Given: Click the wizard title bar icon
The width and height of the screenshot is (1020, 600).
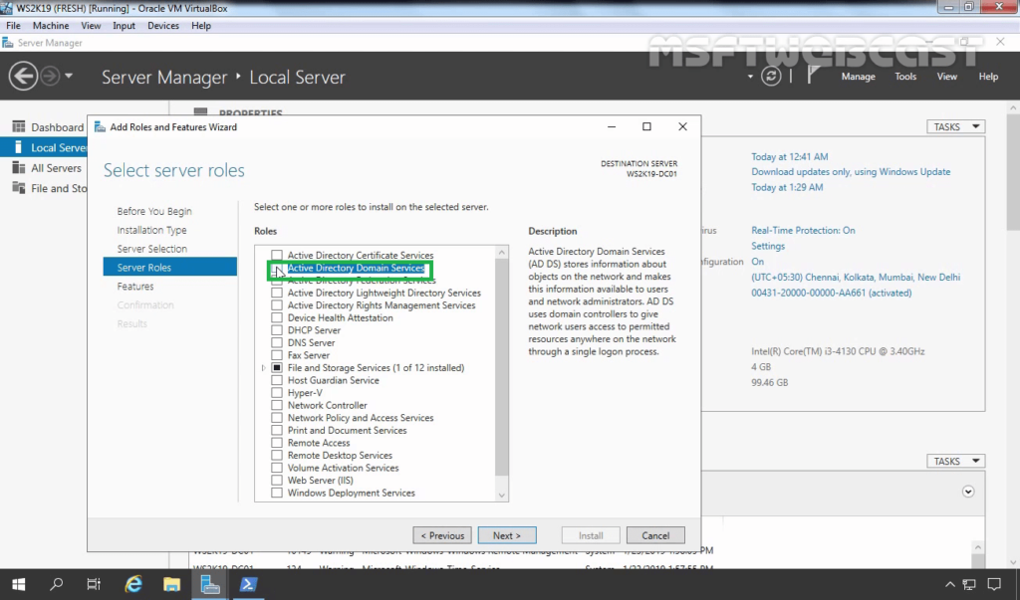Looking at the screenshot, I should tap(100, 126).
